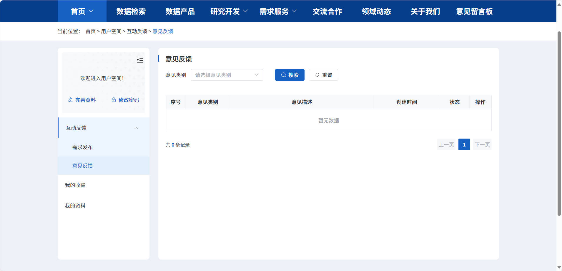The width and height of the screenshot is (562, 271).
Task: Click the 首页 breadcrumb link
Action: pyautogui.click(x=90, y=31)
